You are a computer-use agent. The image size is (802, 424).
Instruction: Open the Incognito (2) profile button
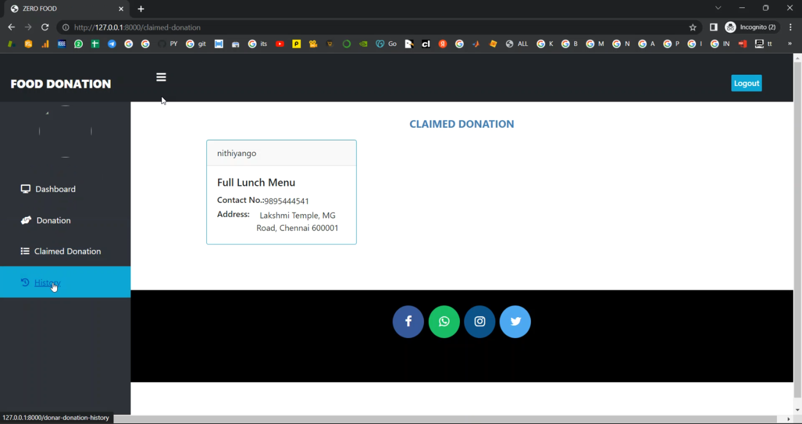click(x=751, y=27)
